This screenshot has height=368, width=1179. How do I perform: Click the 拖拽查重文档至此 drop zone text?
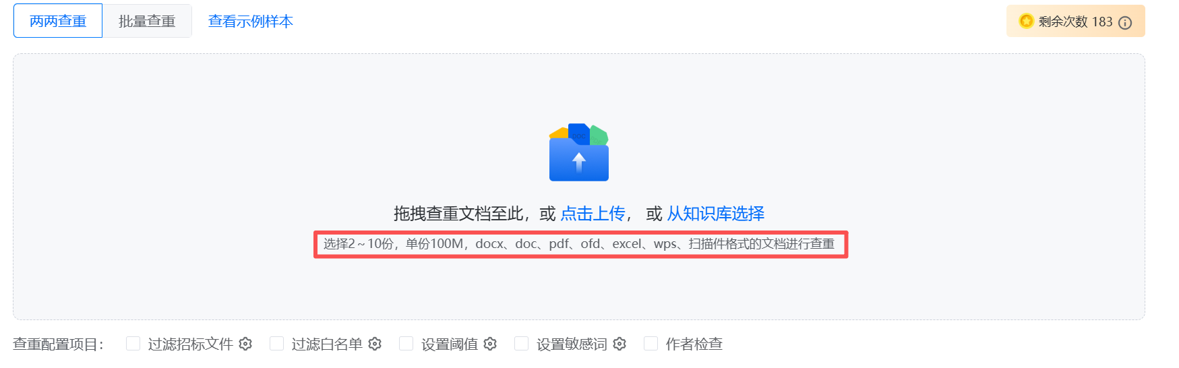[x=459, y=214]
